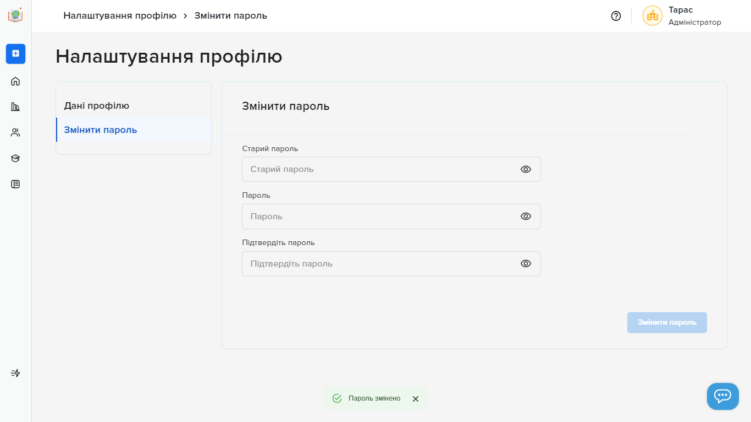Dismiss the 'Пароль змінено' notification
The height and width of the screenshot is (422, 751).
(x=416, y=399)
